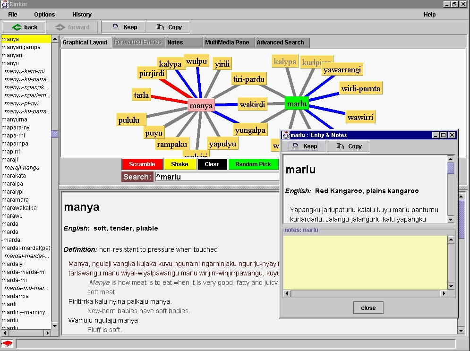
Task: Click the green Random Pick button
Action: (253, 164)
